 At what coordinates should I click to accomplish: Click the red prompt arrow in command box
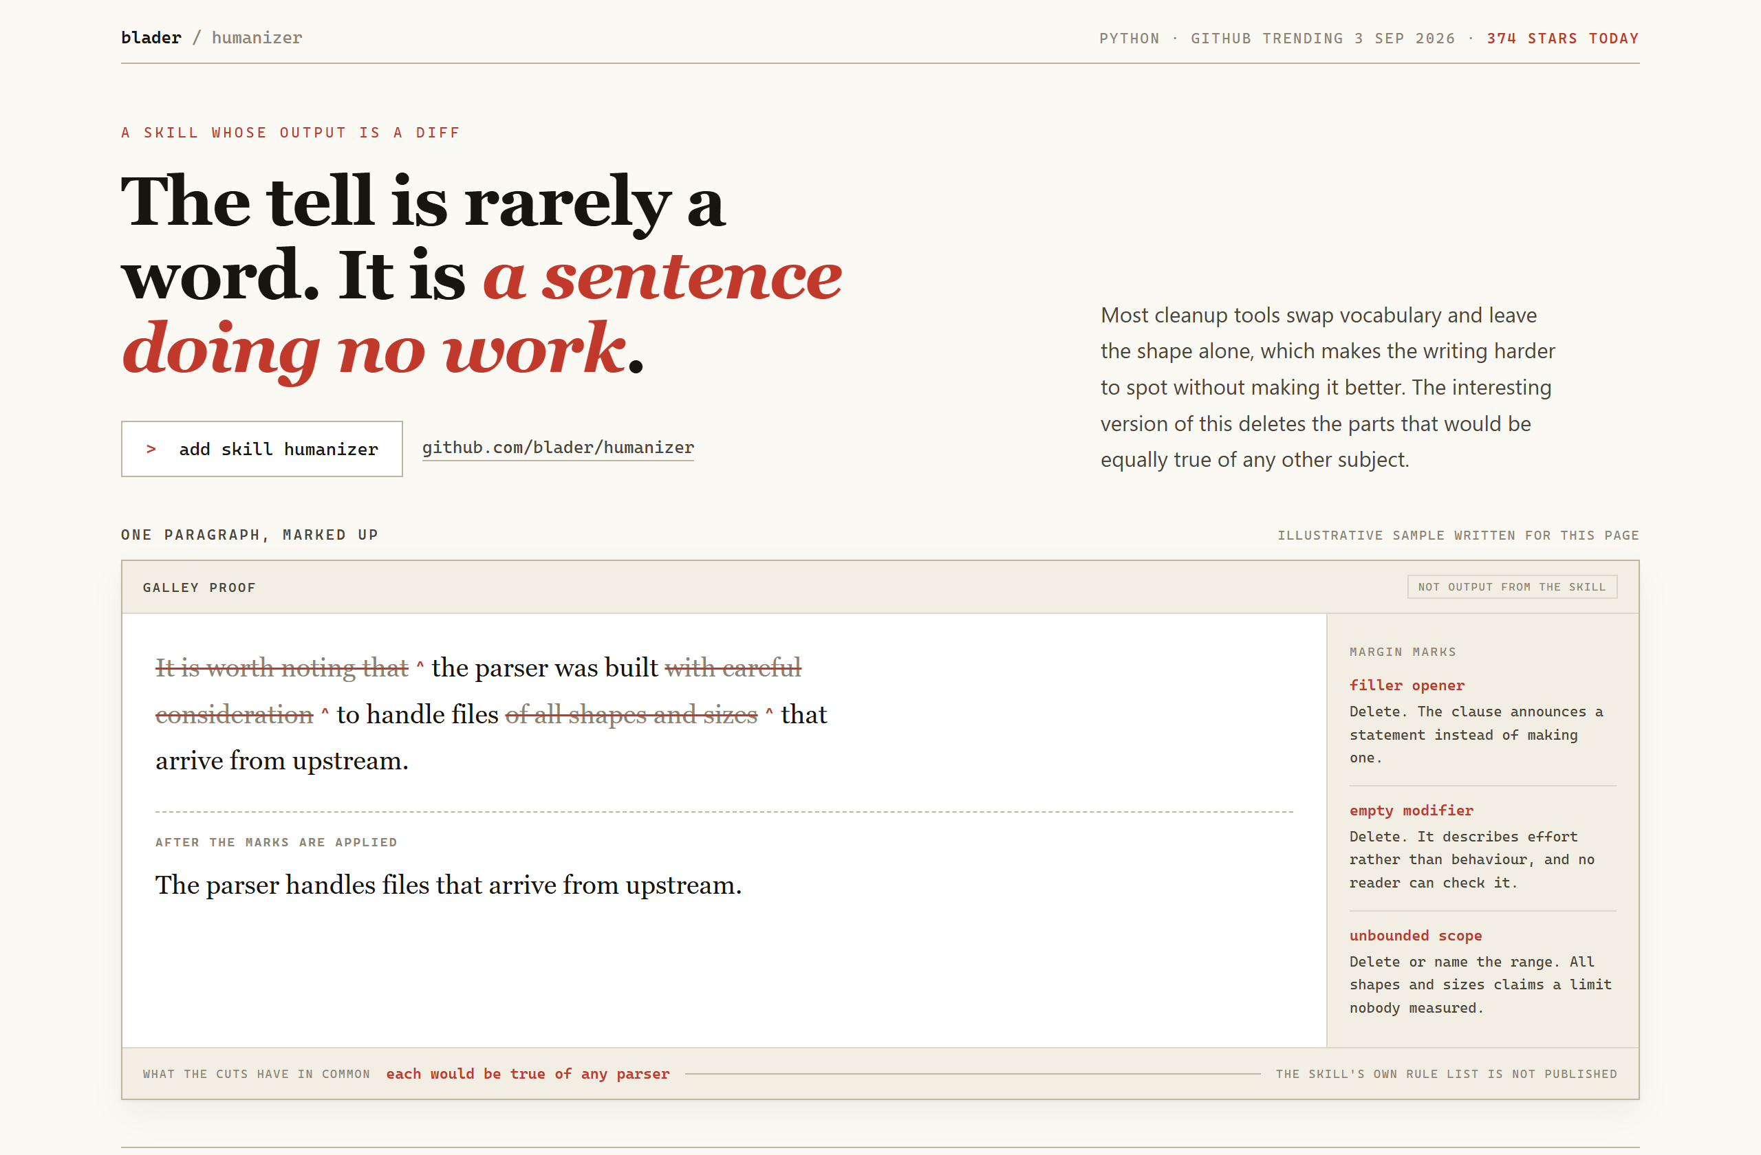[151, 449]
